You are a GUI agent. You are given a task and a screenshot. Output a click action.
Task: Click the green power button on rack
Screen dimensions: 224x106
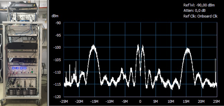pos(32,72)
